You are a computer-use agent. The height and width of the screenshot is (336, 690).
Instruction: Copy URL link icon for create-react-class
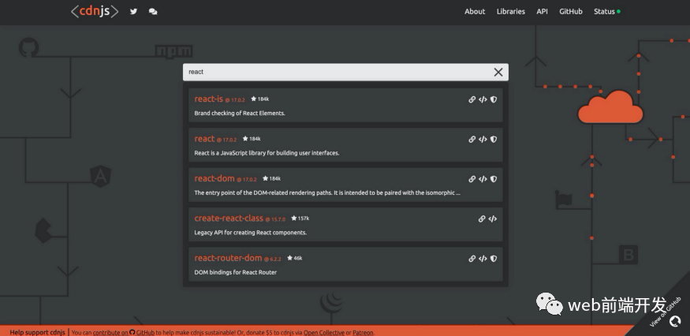pos(482,218)
